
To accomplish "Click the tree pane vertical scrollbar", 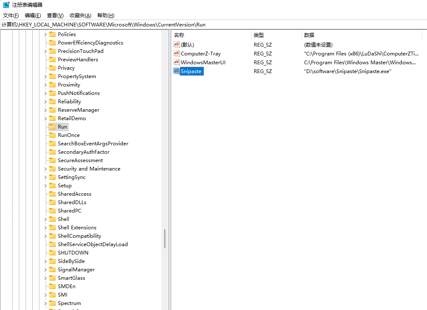I will pyautogui.click(x=165, y=238).
